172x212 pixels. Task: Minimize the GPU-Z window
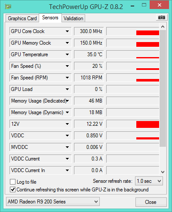(133, 6)
